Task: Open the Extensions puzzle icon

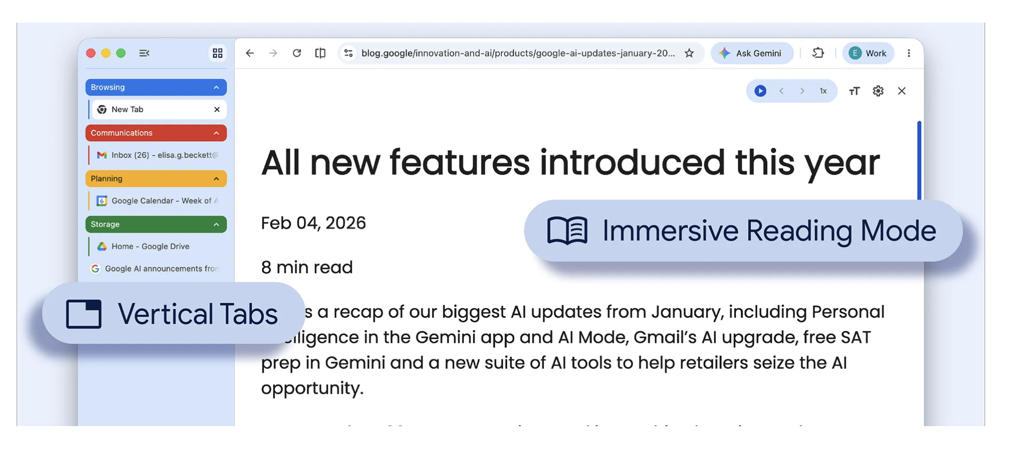Action: (818, 53)
